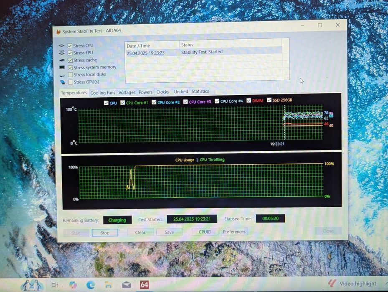
Task: Open the penguins taskbar widget
Action: click(x=32, y=285)
